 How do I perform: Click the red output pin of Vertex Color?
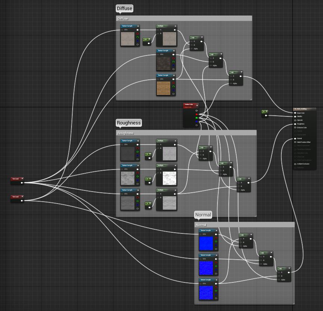[196, 114]
